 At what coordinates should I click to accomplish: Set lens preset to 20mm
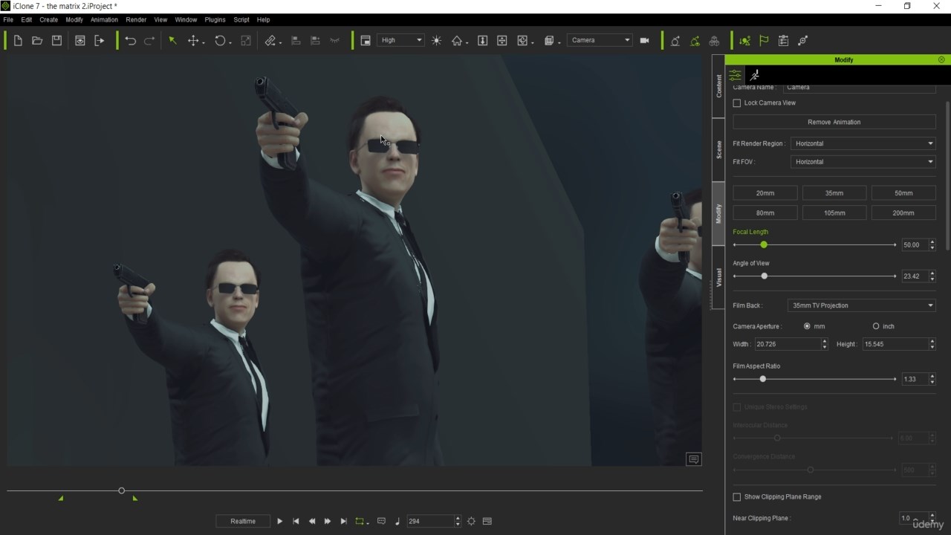pos(765,193)
